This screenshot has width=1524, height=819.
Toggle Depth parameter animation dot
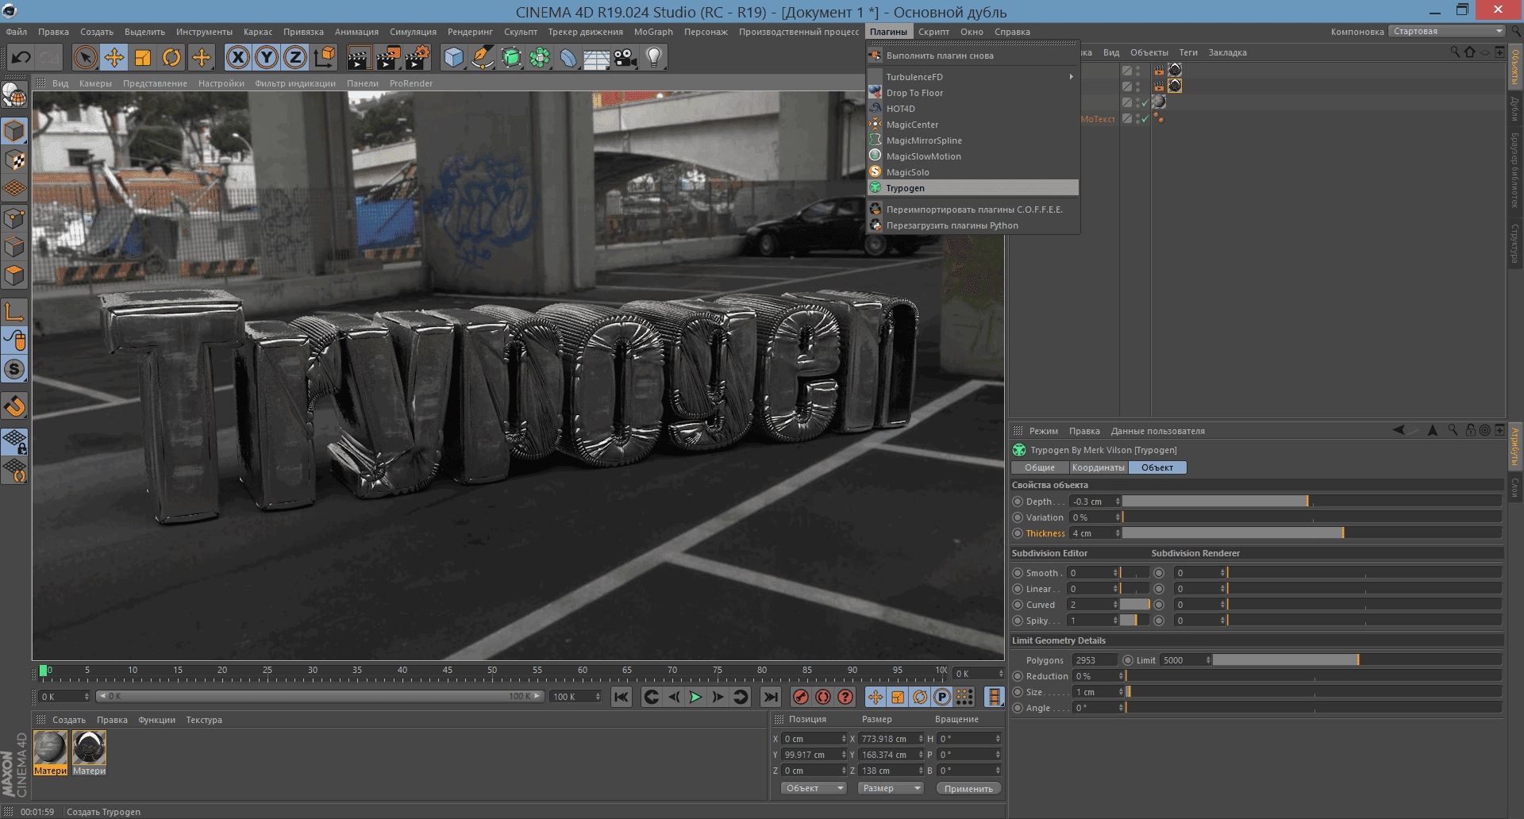(1018, 502)
